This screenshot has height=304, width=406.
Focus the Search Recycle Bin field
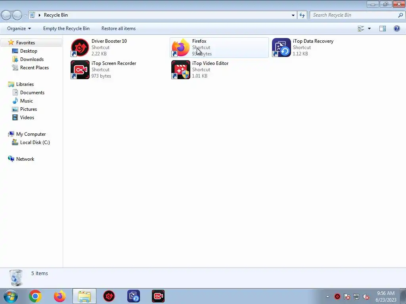[357, 15]
